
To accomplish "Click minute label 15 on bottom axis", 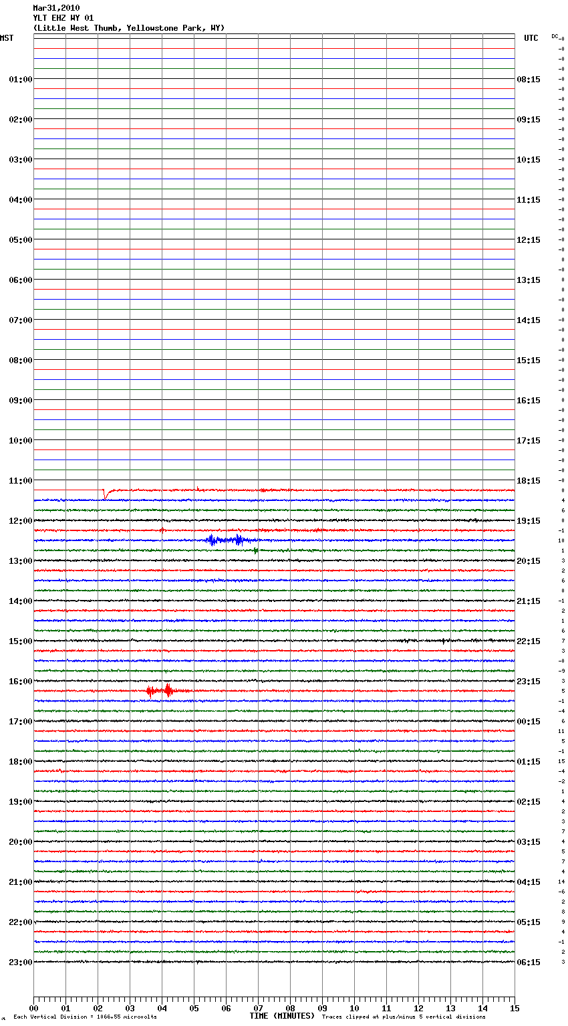I will pyautogui.click(x=515, y=1009).
